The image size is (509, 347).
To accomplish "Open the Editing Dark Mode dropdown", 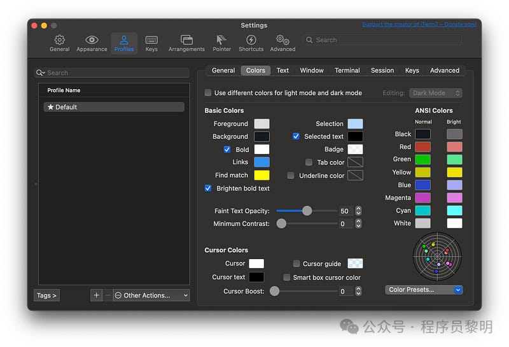I will tap(436, 93).
